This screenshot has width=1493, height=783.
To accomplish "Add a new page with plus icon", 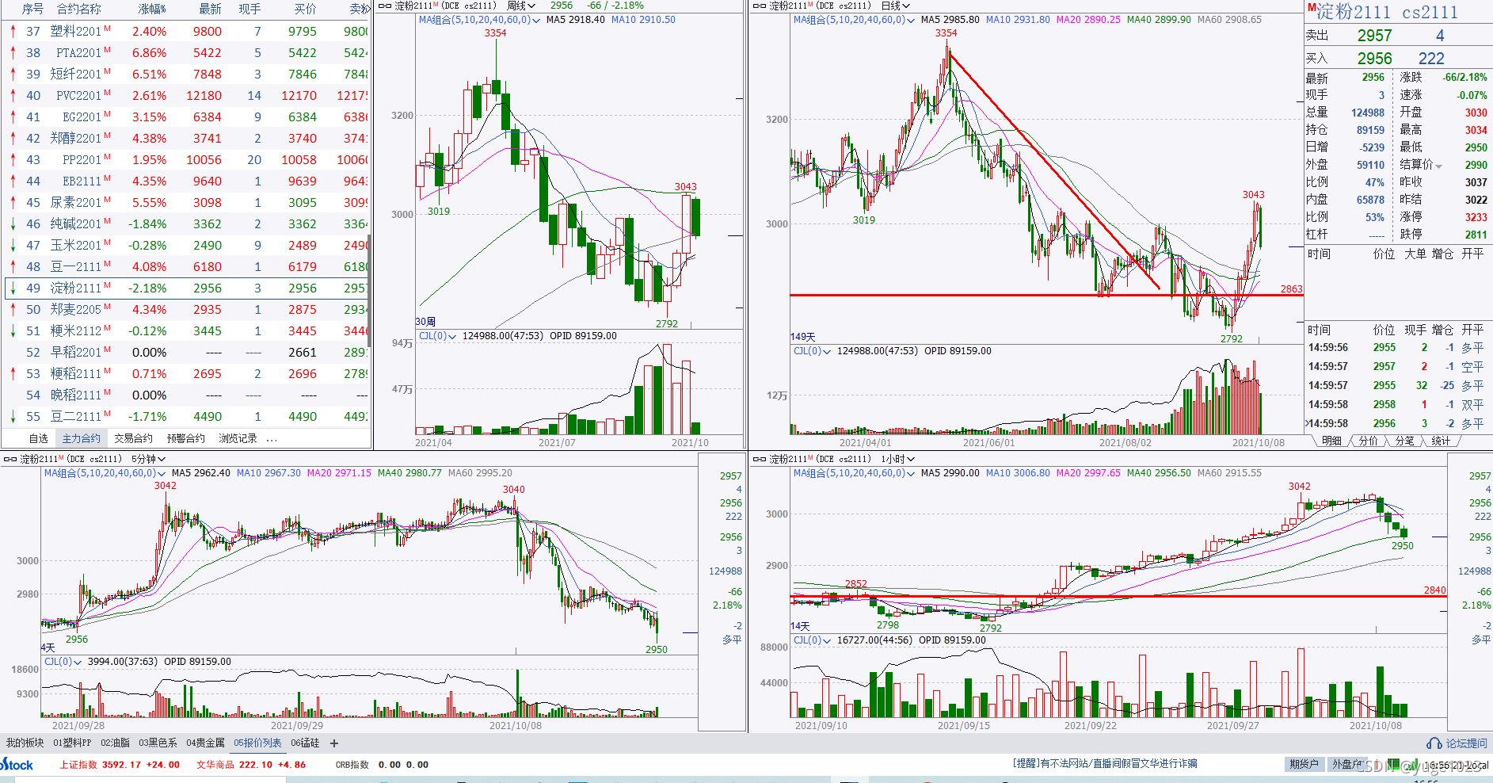I will [x=334, y=743].
